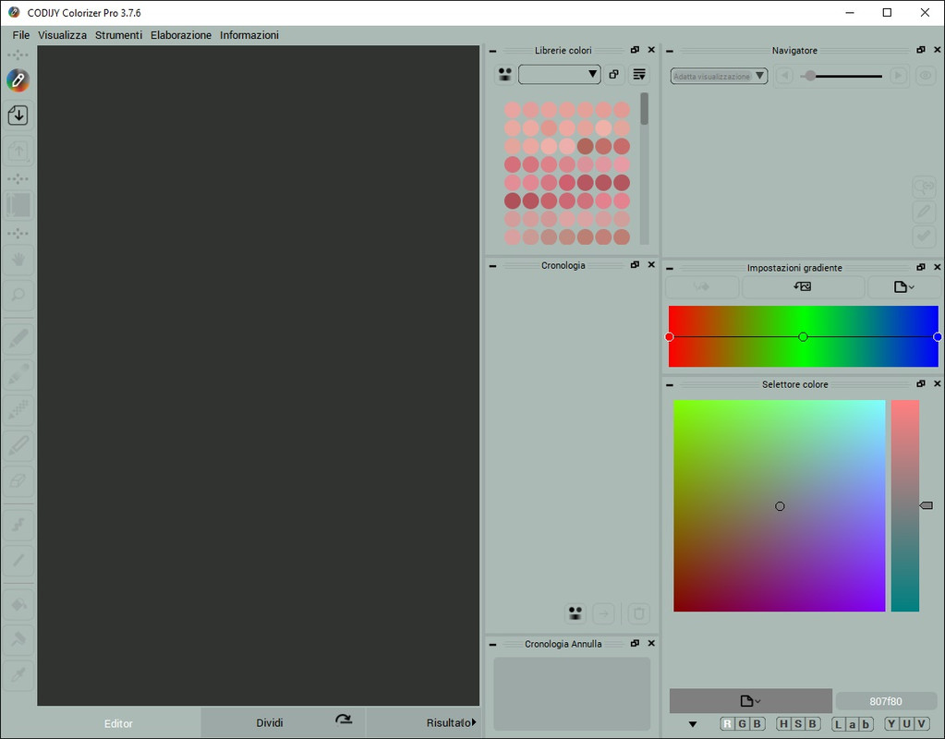The image size is (945, 739).
Task: Click the Navigatore zoom slider handle
Action: coord(811,76)
